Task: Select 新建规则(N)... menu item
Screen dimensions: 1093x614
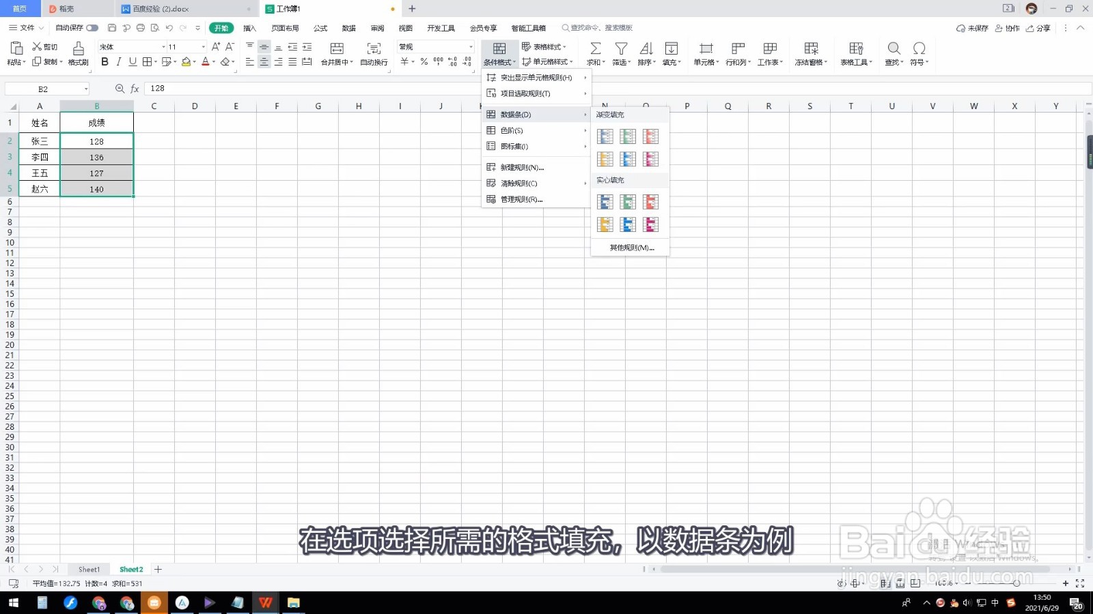Action: [x=536, y=167]
